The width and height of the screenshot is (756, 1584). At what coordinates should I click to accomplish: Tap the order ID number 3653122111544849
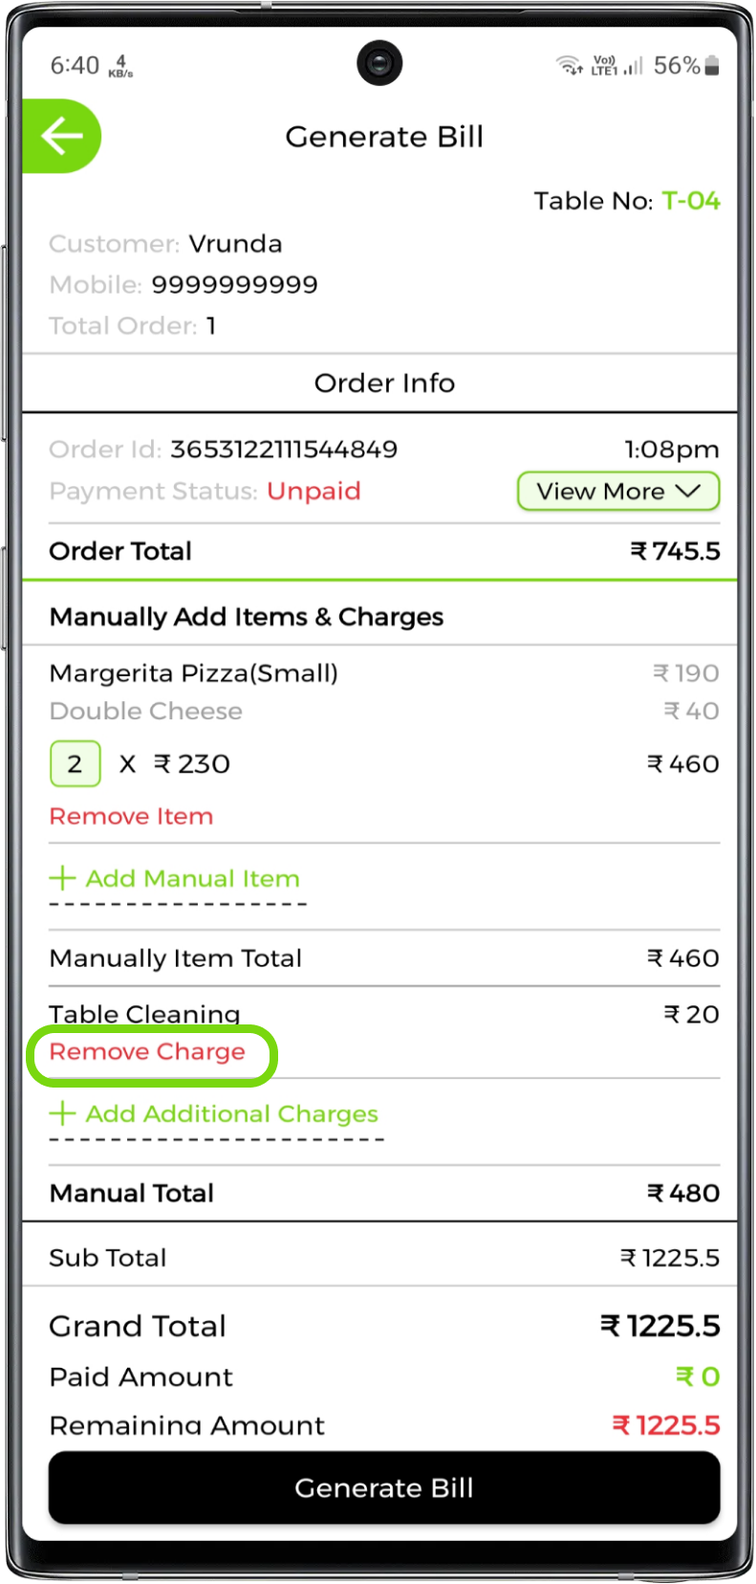tap(284, 450)
